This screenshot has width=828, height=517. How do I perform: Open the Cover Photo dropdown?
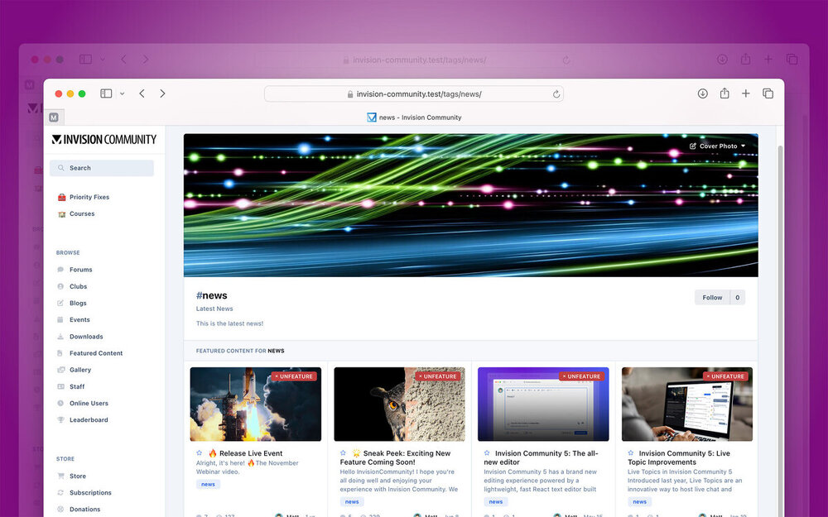click(717, 146)
